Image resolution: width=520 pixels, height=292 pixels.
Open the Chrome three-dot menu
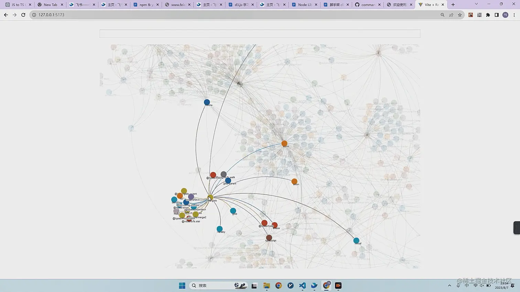514,15
